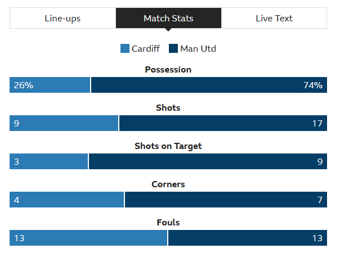The width and height of the screenshot is (340, 253).
Task: Select the Match Stats tab
Action: point(168,18)
